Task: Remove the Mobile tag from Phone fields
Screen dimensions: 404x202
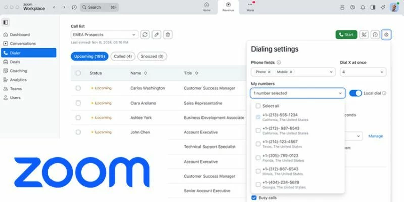Action: 291,72
